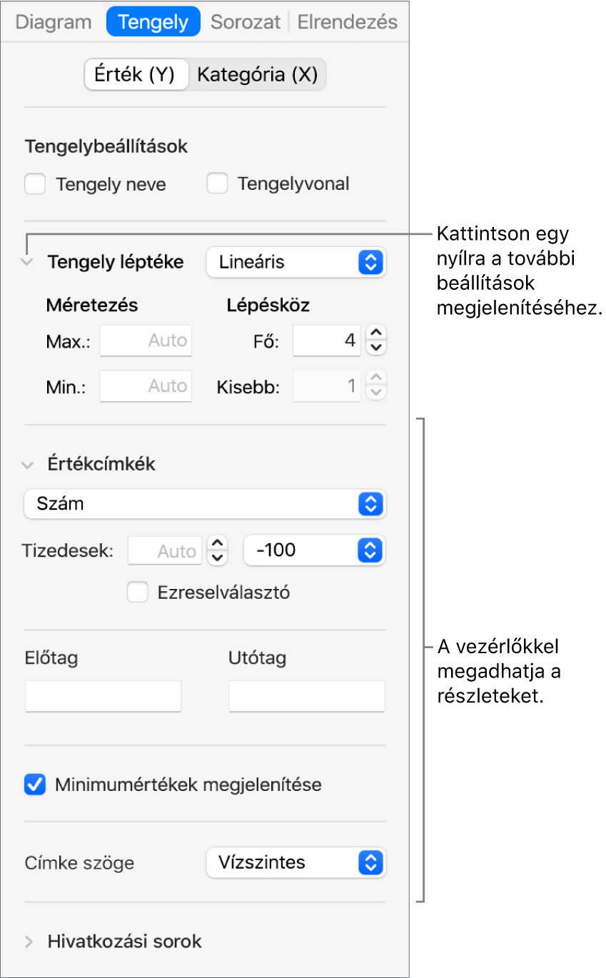Enable the Tengely neve checkbox
This screenshot has height=978, width=606.
35,184
